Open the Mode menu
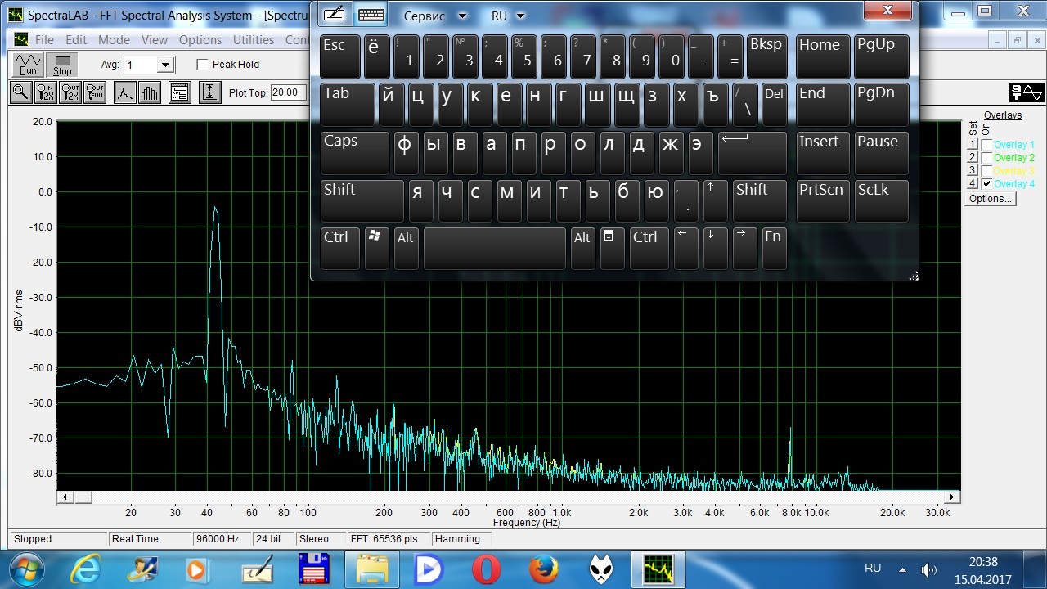This screenshot has width=1047, height=589. coord(114,40)
